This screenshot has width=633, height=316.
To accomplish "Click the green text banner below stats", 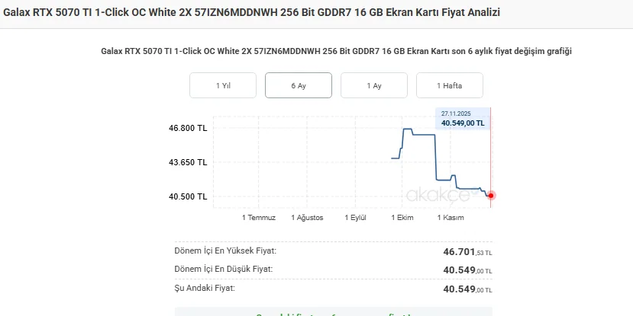I will tap(334, 314).
